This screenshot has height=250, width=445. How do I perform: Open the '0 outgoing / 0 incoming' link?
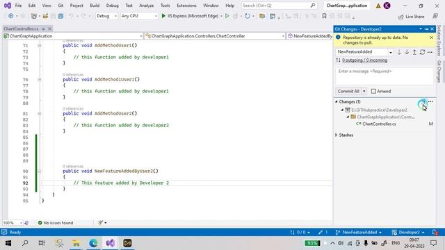364,60
